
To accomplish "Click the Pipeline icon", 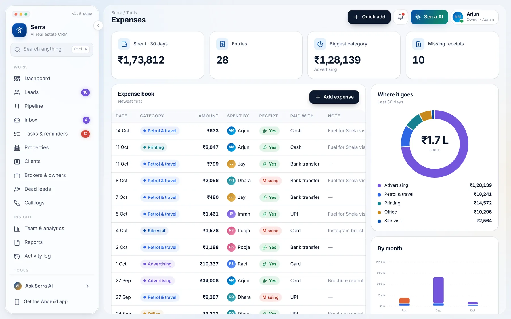I will (17, 106).
